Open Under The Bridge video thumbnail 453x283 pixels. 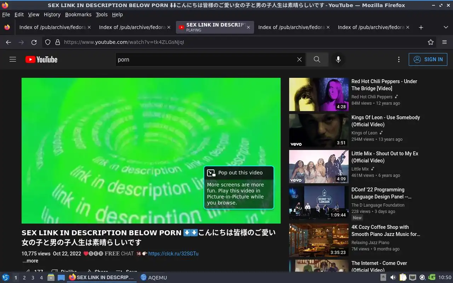(x=319, y=94)
